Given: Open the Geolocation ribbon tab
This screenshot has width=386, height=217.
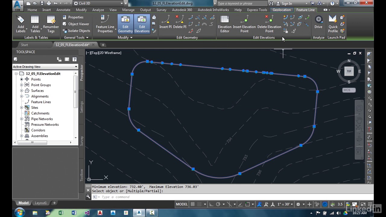Looking at the screenshot, I should coord(282,10).
